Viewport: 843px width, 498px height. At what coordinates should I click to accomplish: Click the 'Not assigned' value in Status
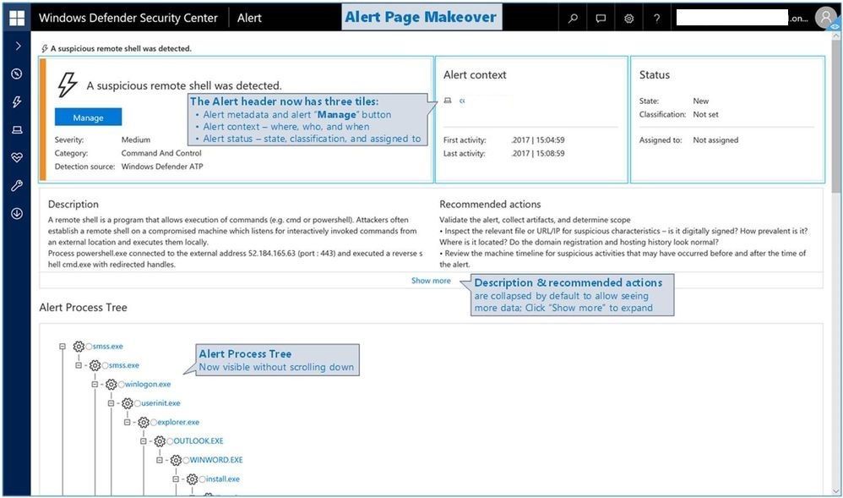(x=715, y=140)
